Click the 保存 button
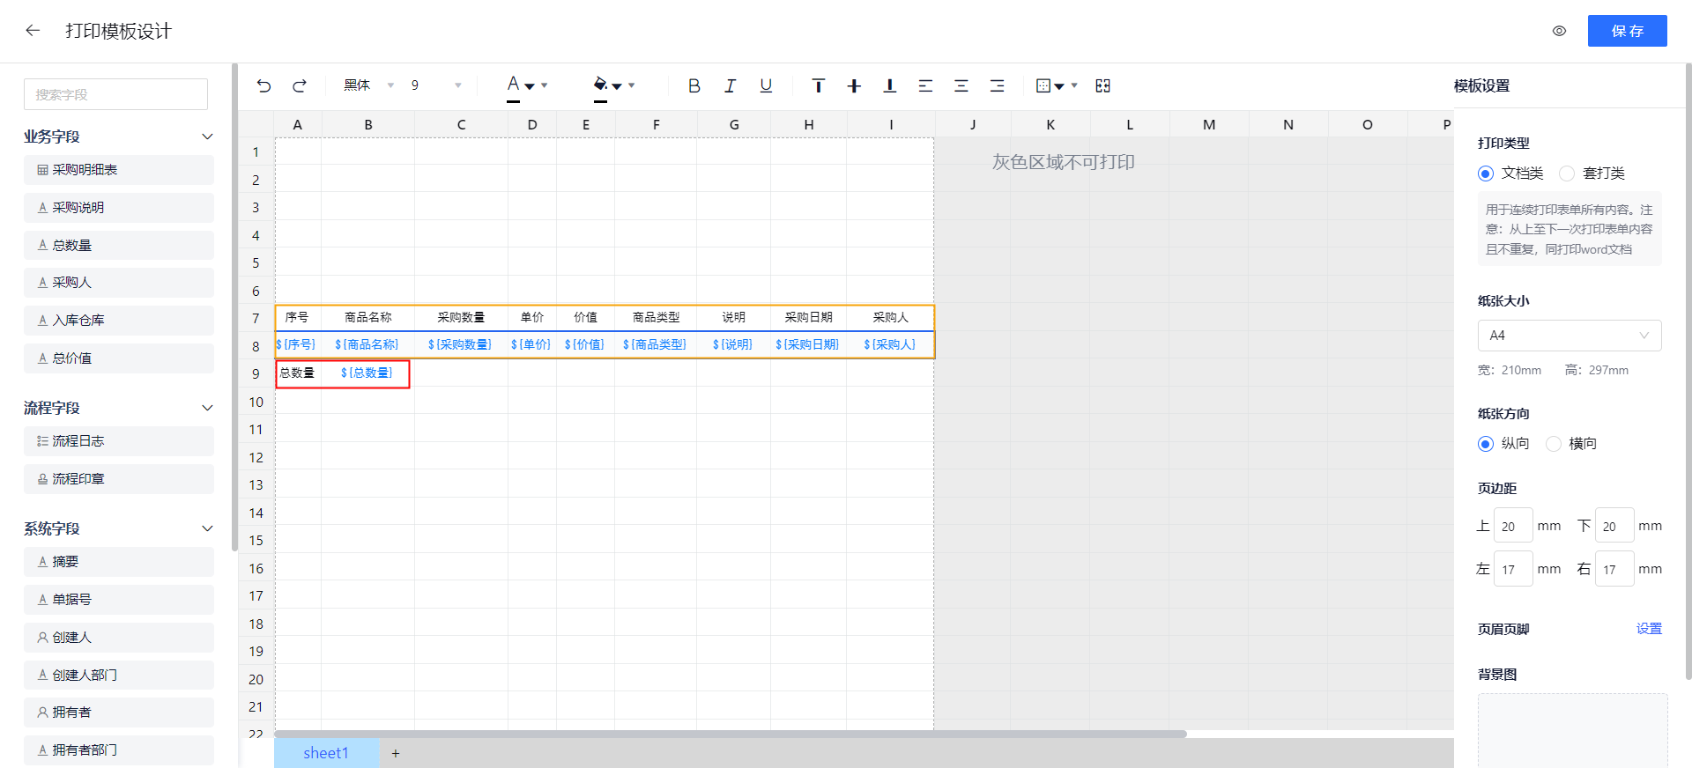The image size is (1692, 768). pos(1627,31)
